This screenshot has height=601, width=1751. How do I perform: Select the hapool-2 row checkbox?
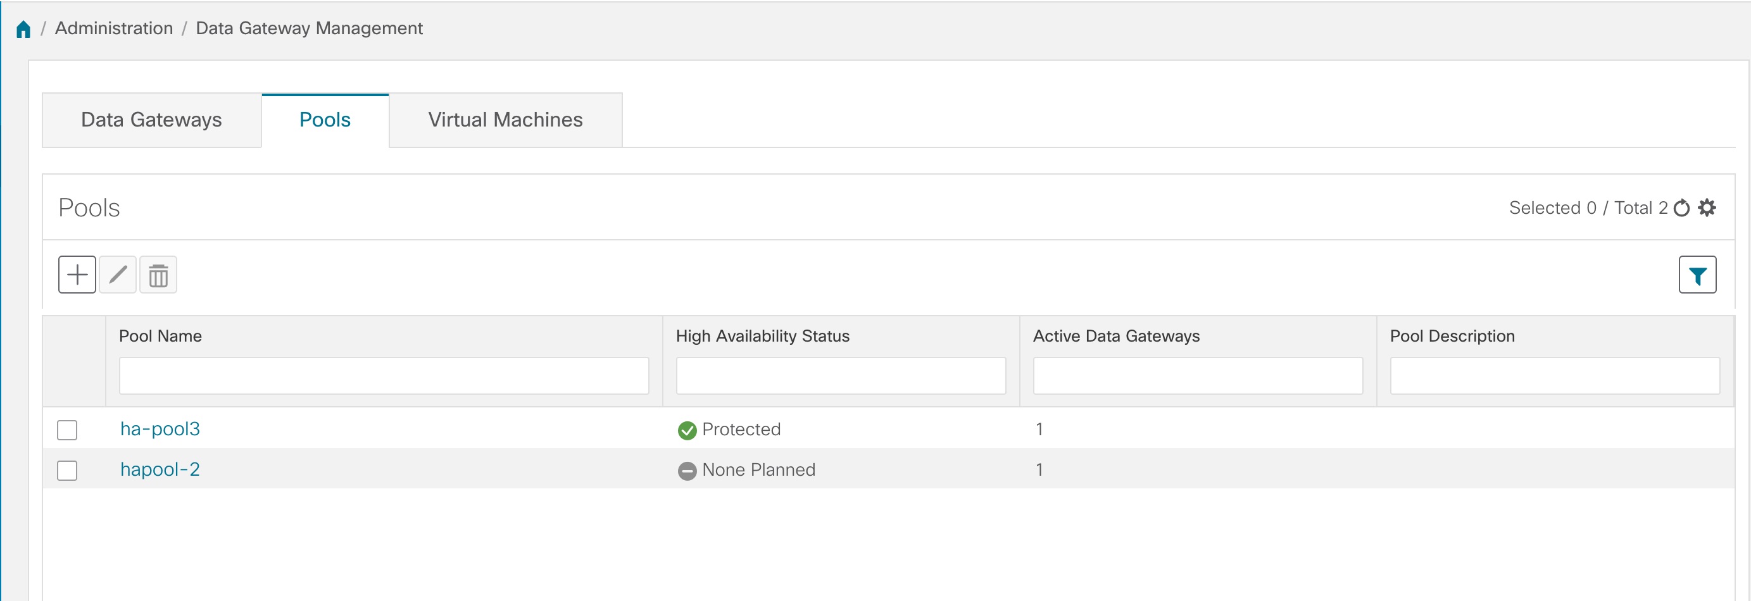67,471
